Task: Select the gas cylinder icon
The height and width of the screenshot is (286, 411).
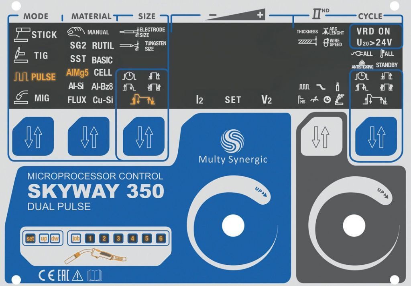Action: [x=338, y=87]
